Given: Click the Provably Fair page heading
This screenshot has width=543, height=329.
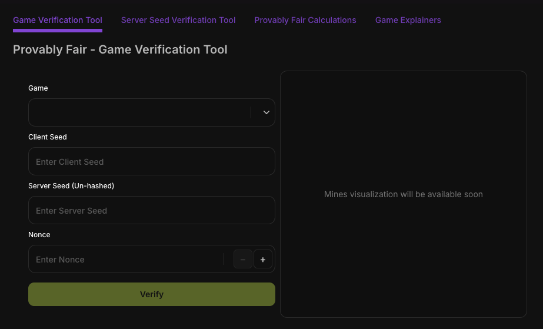Looking at the screenshot, I should click(120, 49).
